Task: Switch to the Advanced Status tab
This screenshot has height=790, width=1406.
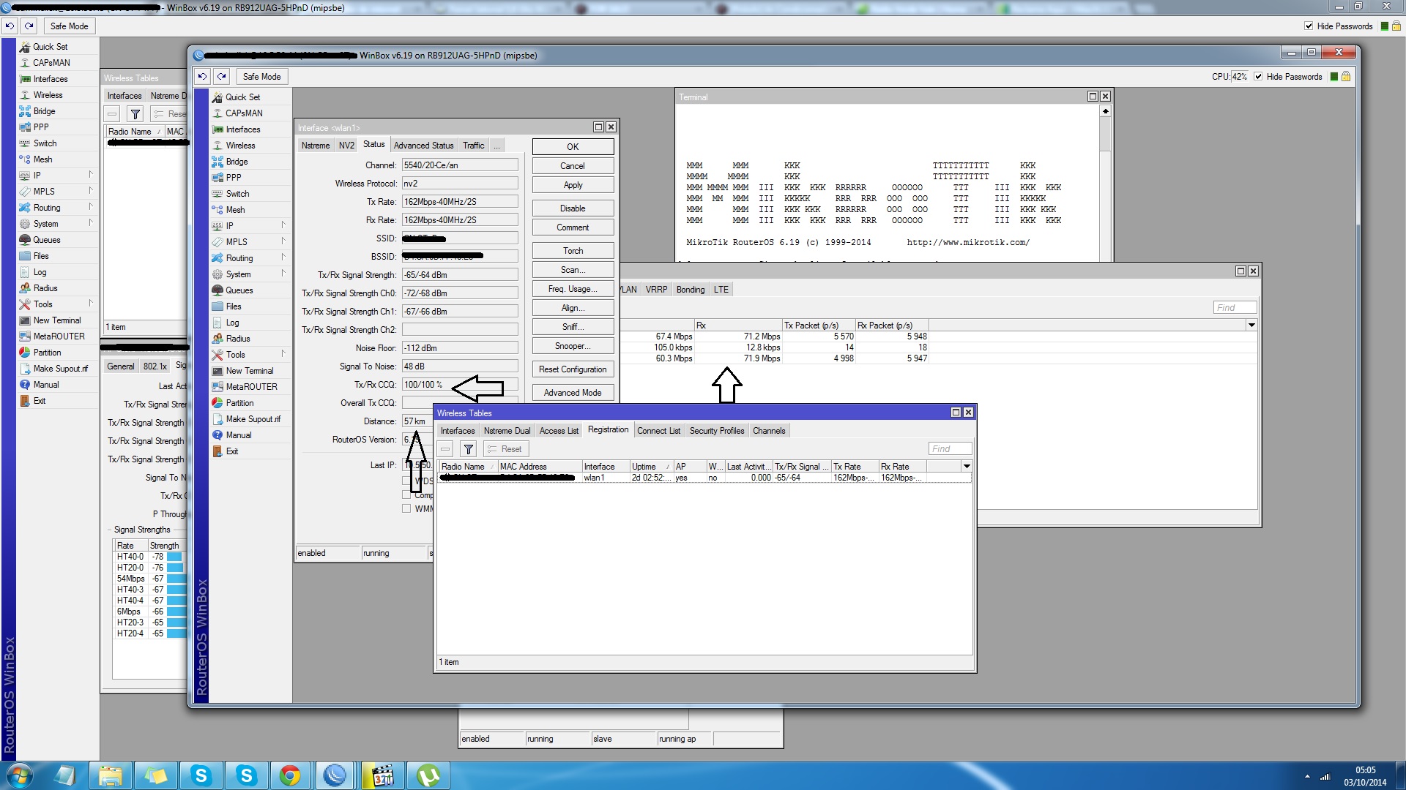Action: coord(423,146)
